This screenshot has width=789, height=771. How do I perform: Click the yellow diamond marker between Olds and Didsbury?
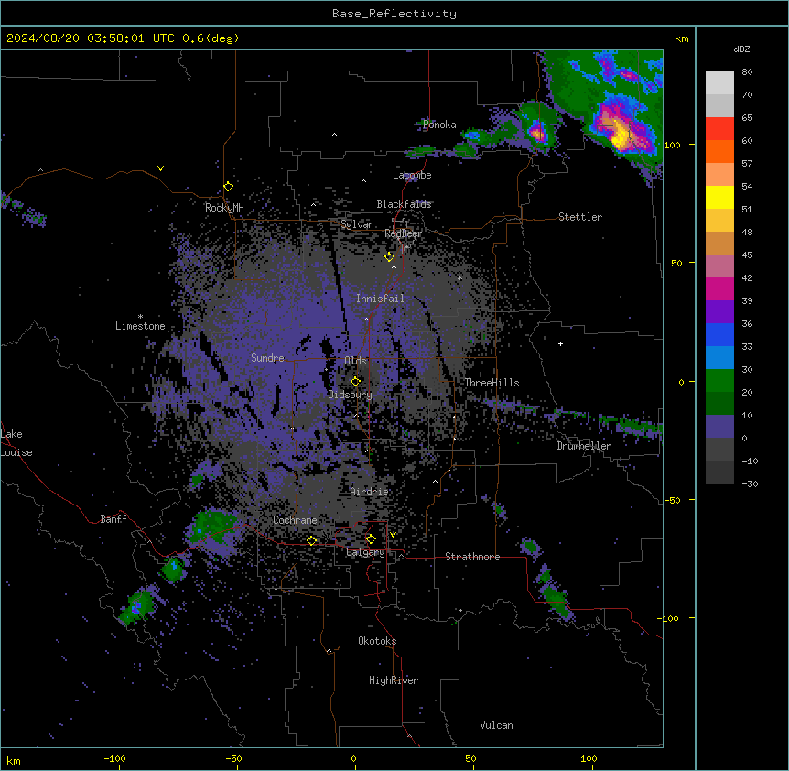[356, 382]
